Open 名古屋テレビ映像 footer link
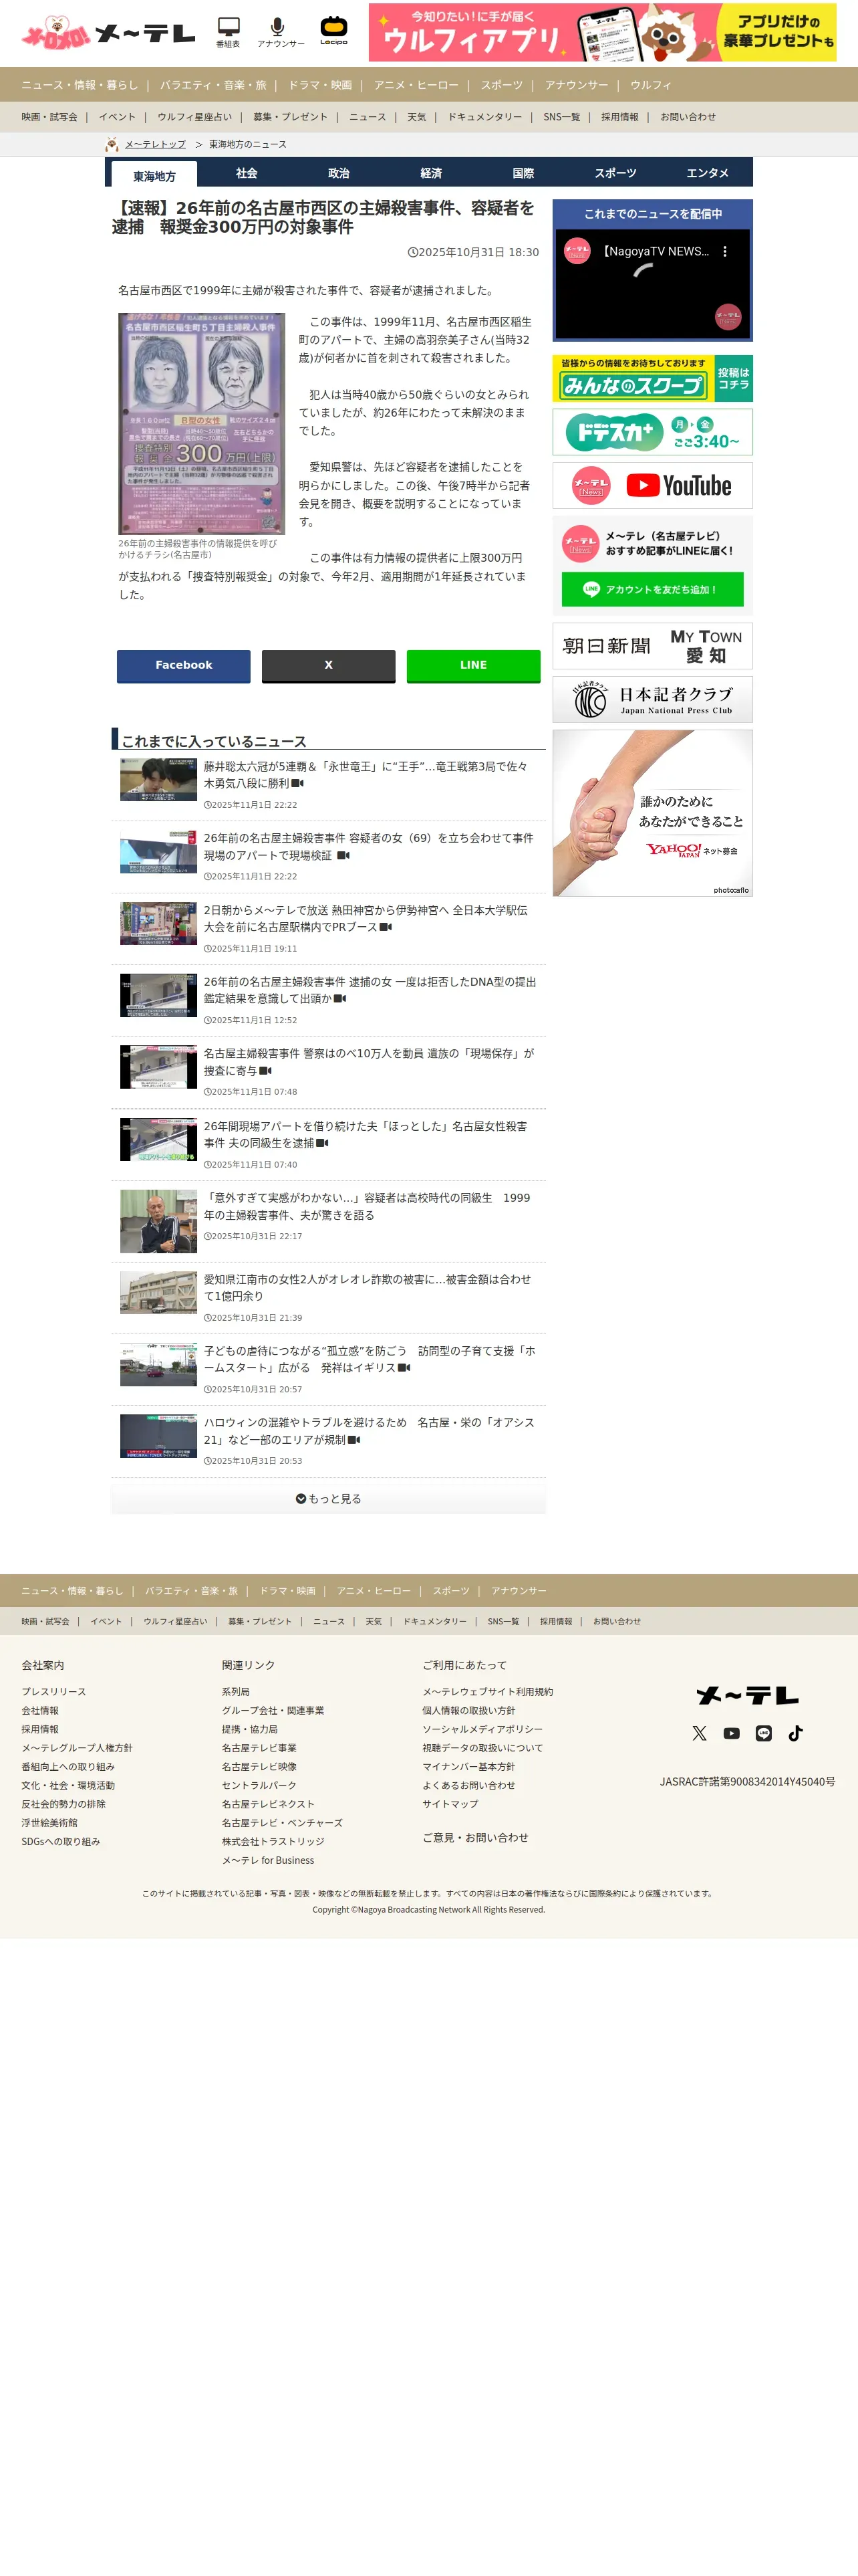Screen dimensions: 858x2576 pos(259,1767)
